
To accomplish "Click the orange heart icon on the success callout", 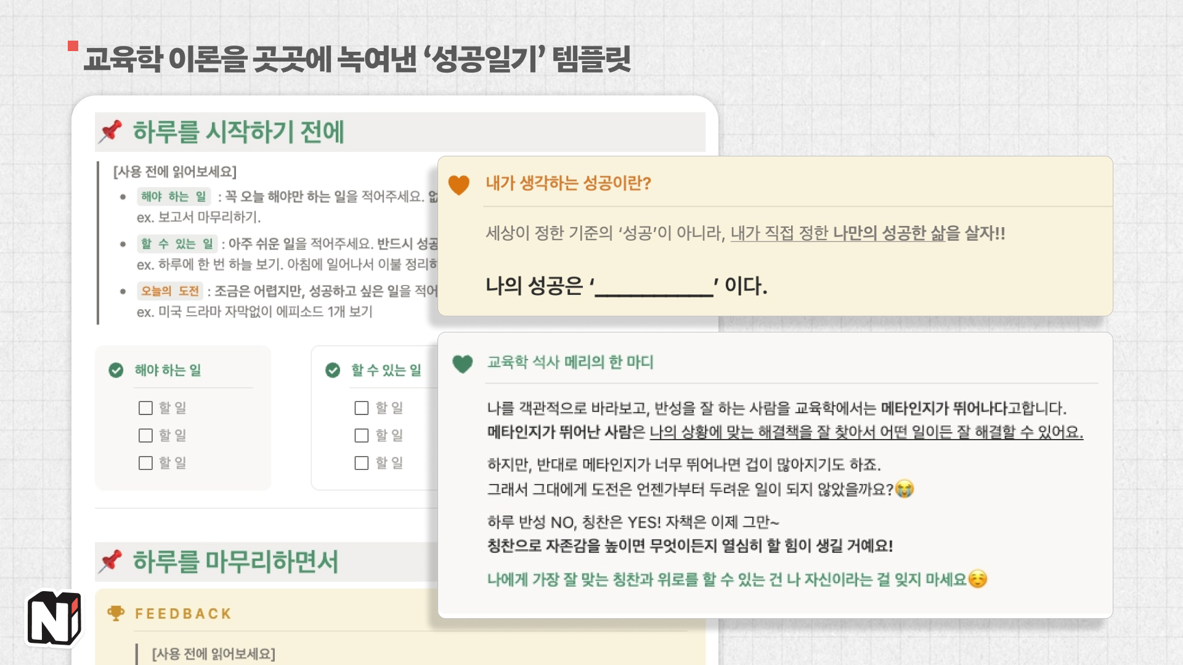I will (x=458, y=183).
